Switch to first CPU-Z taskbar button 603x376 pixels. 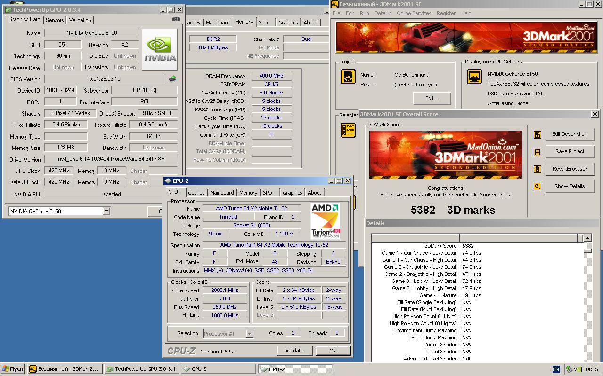click(x=218, y=369)
